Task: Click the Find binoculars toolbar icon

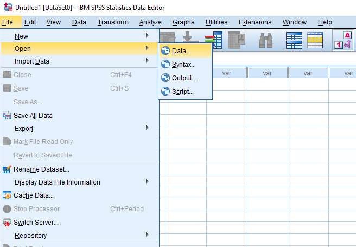Action: coord(266,41)
